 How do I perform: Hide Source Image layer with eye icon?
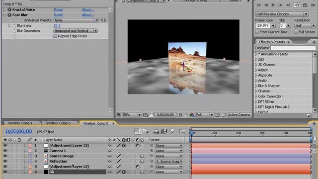pos(5,156)
